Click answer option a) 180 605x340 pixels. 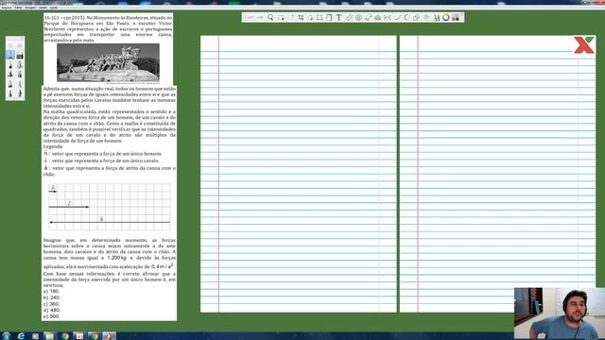51,292
